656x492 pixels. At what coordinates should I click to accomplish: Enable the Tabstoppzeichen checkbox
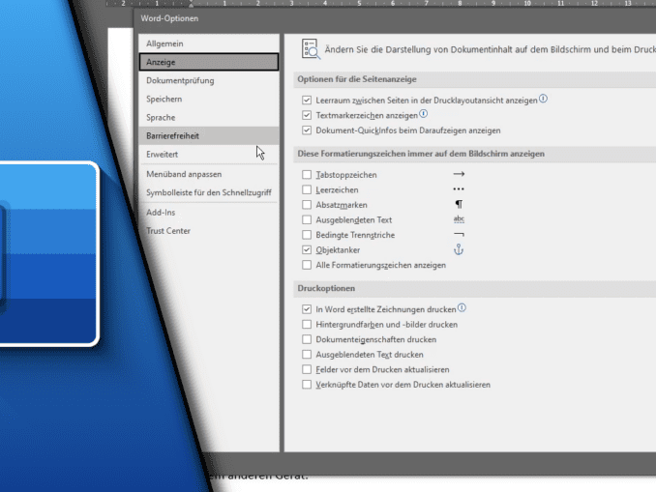[x=307, y=175]
